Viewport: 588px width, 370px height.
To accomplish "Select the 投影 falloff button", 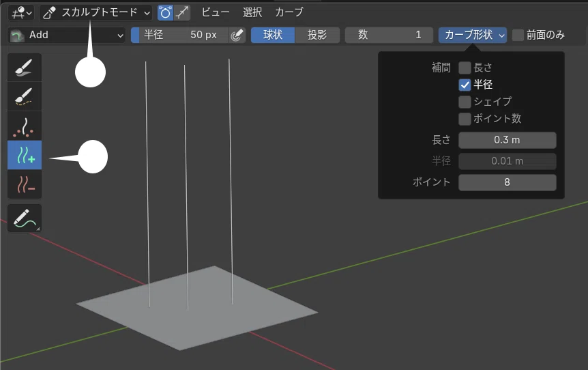I will click(x=317, y=35).
